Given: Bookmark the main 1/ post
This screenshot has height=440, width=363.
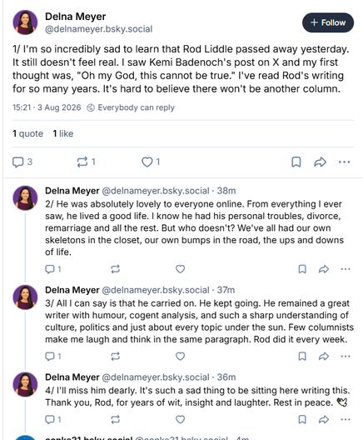Looking at the screenshot, I should [x=296, y=162].
